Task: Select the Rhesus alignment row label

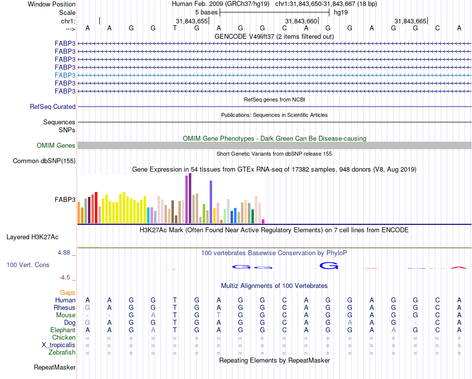Action: pyautogui.click(x=65, y=307)
